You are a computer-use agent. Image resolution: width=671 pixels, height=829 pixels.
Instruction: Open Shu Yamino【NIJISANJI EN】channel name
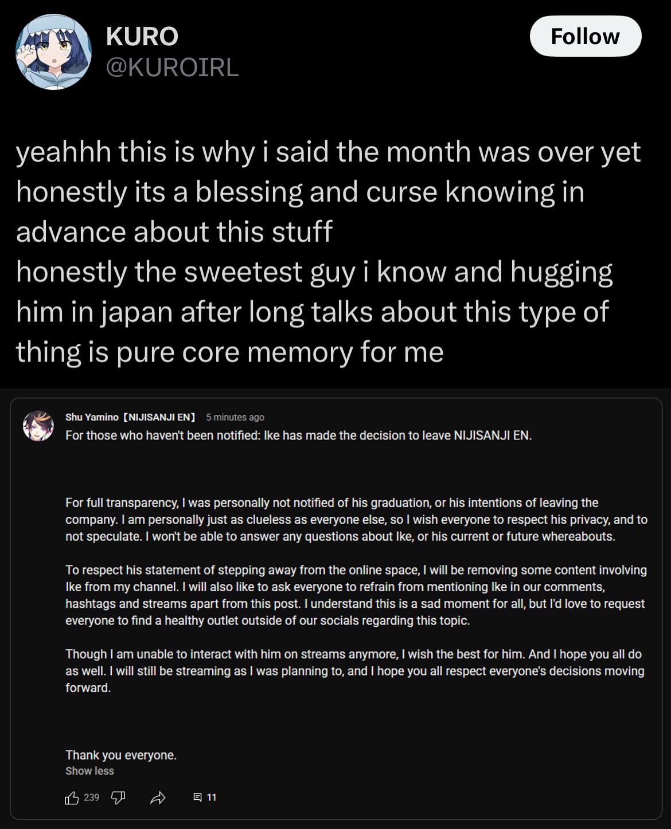click(x=130, y=417)
